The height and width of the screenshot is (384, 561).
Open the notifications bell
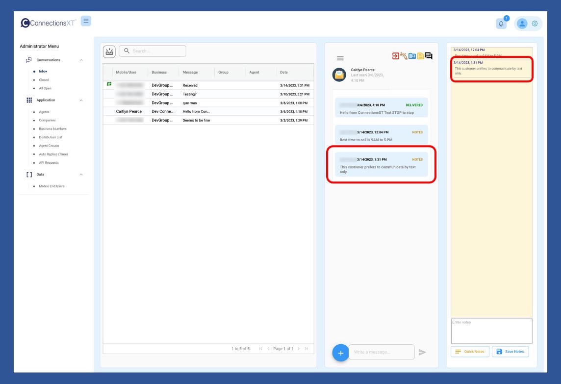501,24
